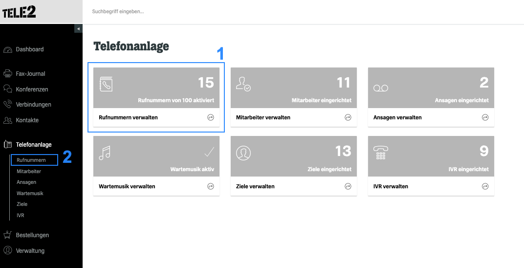The width and height of the screenshot is (524, 268).
Task: Open Bestellungen shopping cart icon
Action: tap(8, 235)
